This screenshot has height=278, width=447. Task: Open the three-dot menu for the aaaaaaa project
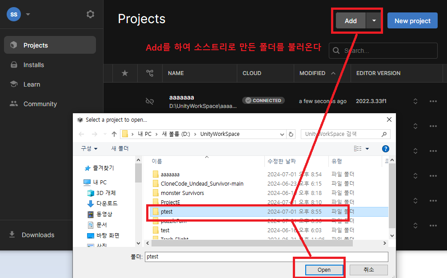tap(433, 101)
